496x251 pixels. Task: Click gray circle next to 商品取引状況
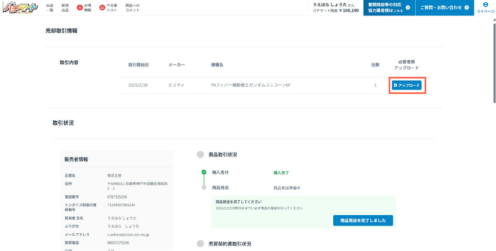pyautogui.click(x=200, y=154)
